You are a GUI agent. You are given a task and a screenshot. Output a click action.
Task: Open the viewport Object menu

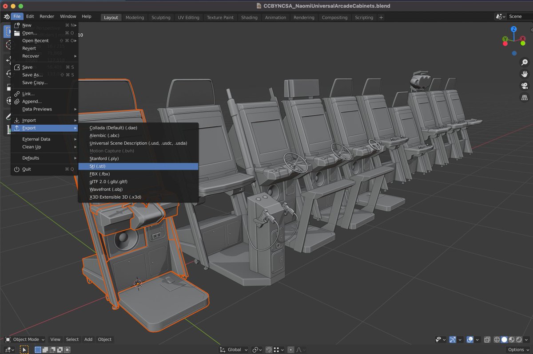tap(105, 339)
